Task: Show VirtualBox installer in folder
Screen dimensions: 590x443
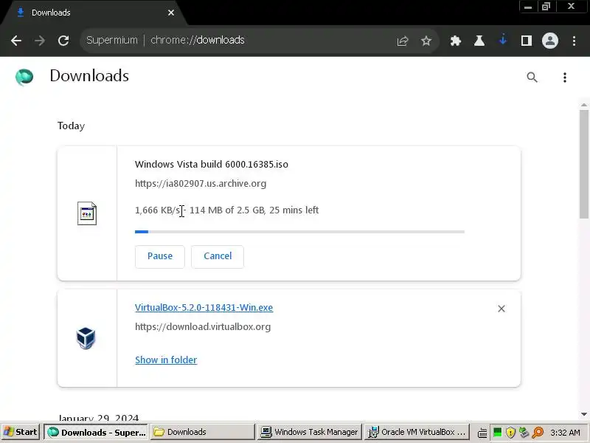Action: (x=166, y=360)
